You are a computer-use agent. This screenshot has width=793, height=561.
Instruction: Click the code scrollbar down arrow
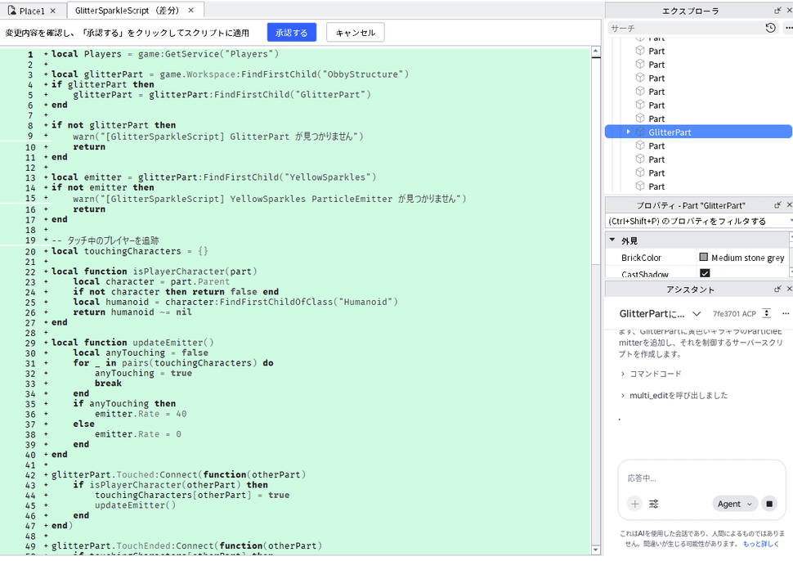(x=596, y=550)
